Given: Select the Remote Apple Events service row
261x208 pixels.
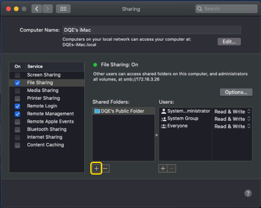Looking at the screenshot, I should 47,122.
